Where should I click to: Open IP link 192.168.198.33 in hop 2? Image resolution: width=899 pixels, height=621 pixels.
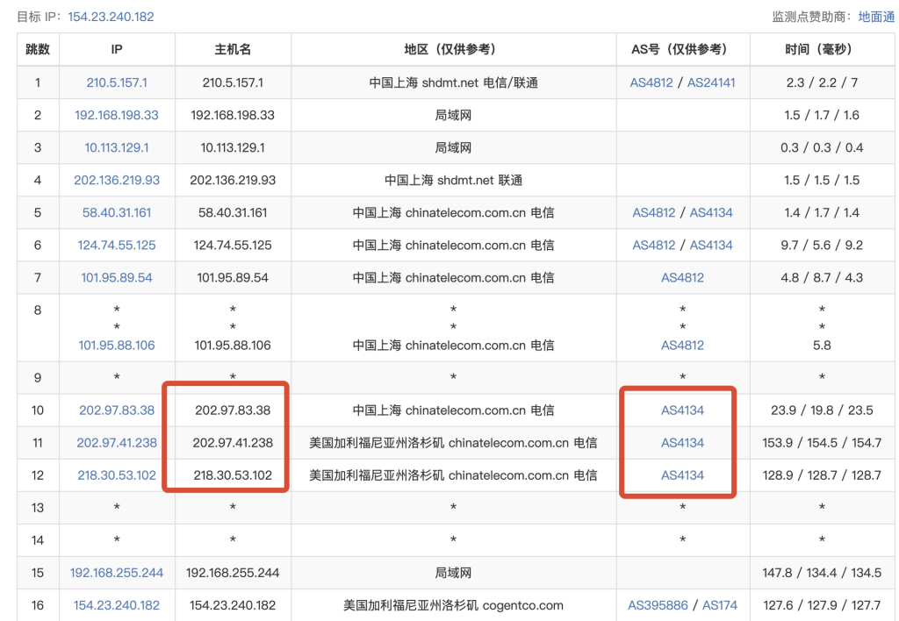coord(117,115)
